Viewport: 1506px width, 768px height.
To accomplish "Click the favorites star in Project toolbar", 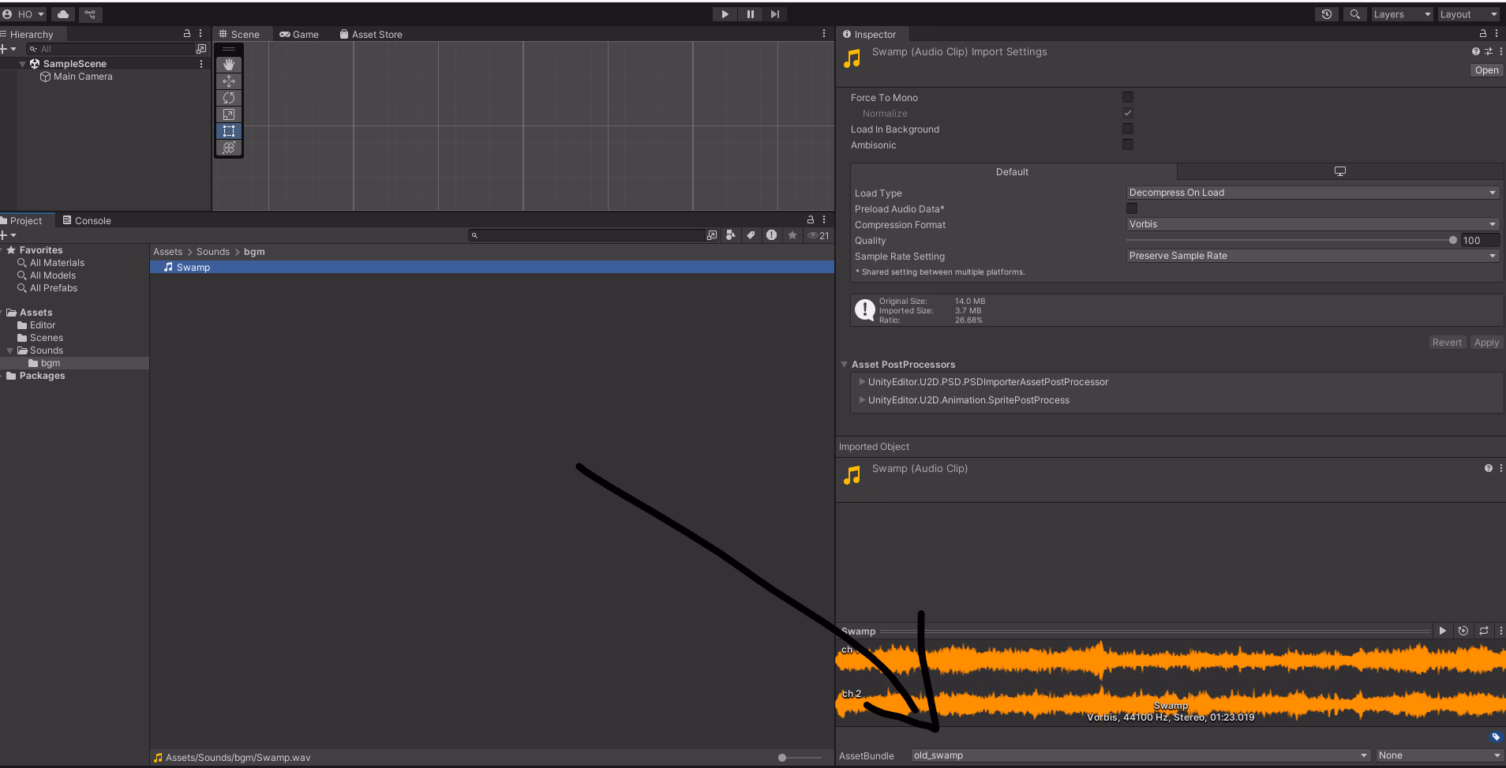I will tap(792, 235).
